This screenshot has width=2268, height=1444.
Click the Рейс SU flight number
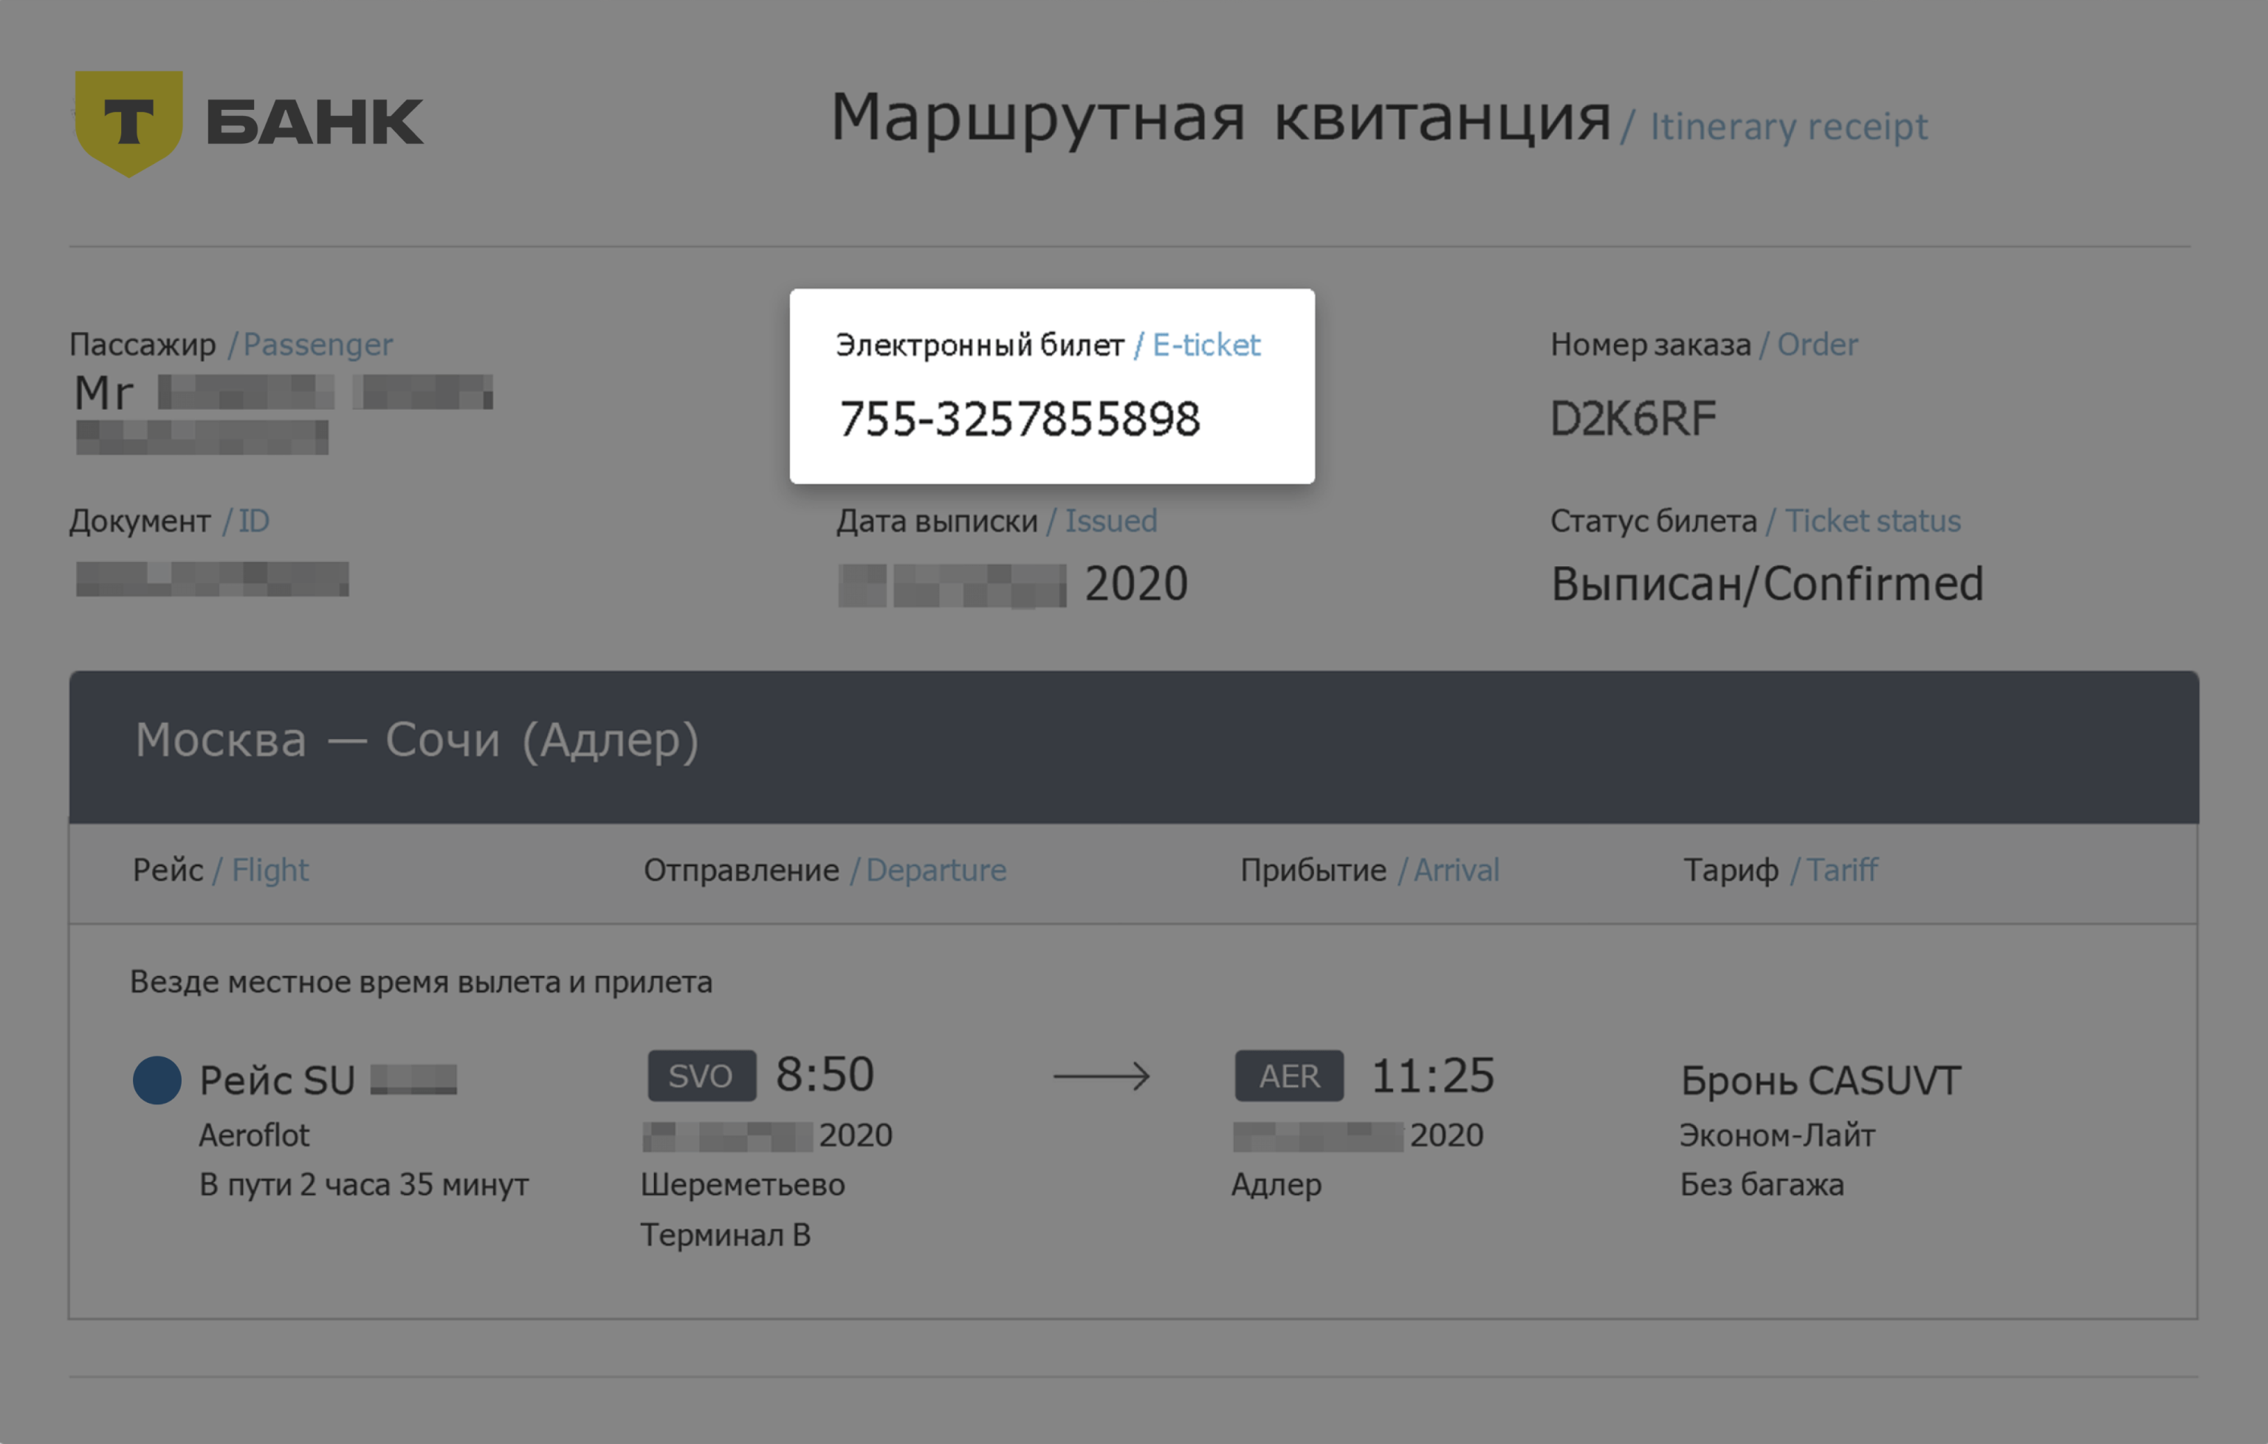277,1080
